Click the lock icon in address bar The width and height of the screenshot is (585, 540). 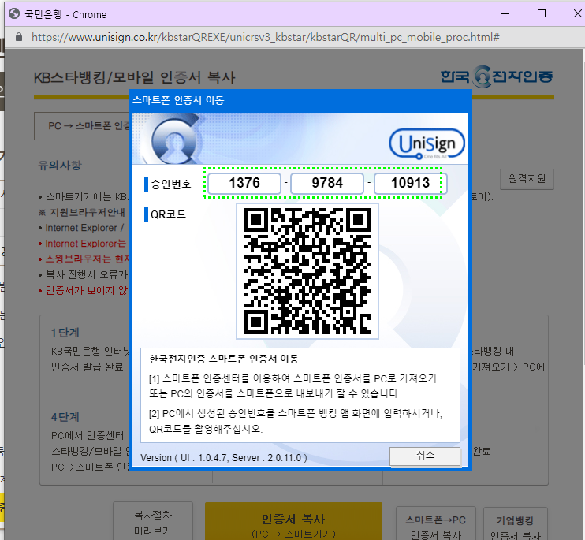pos(19,37)
